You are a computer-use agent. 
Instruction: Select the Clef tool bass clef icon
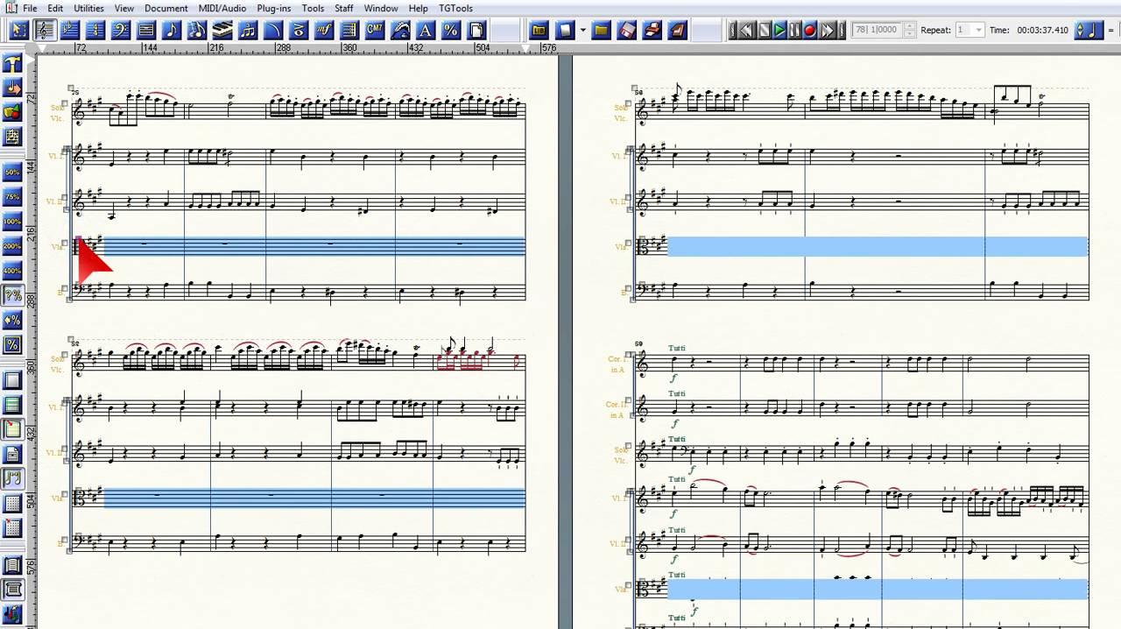point(120,31)
